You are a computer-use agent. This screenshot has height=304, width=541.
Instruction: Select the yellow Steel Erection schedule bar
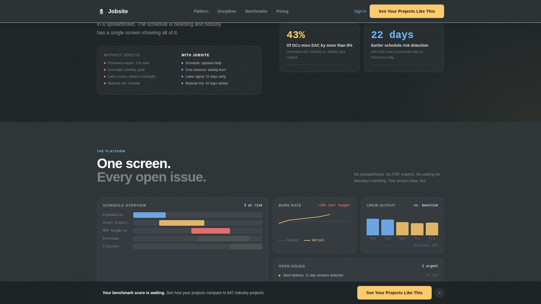tap(182, 223)
